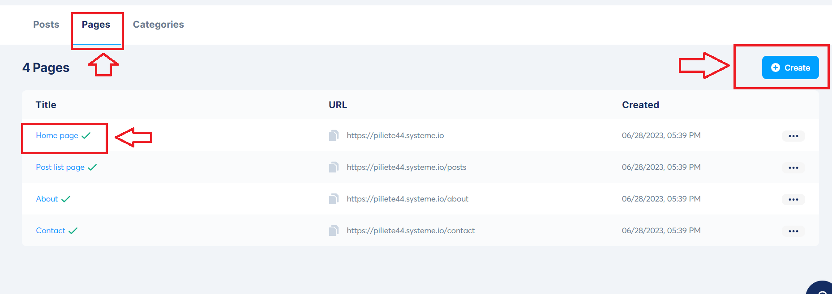The width and height of the screenshot is (832, 294).
Task: Copy the about URL icon
Action: coord(334,199)
